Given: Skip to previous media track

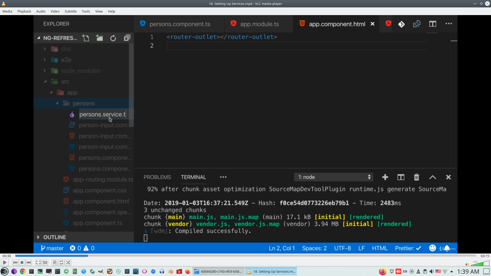Looking at the screenshot, I should (x=15, y=262).
